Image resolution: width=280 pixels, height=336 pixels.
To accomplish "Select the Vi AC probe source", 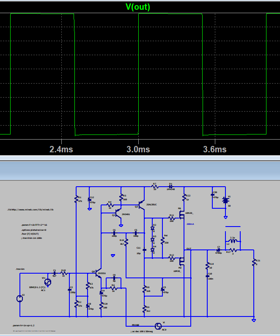I will pos(158,326).
